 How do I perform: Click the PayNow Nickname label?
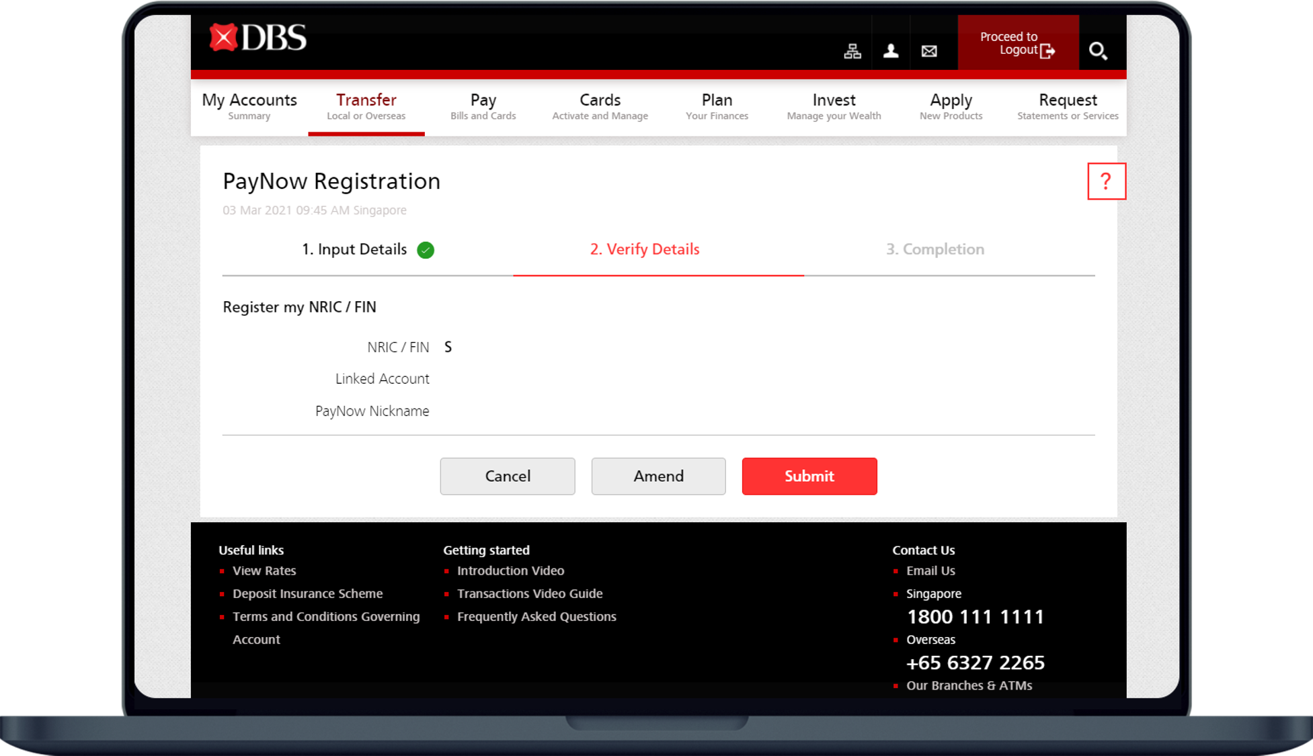(372, 411)
